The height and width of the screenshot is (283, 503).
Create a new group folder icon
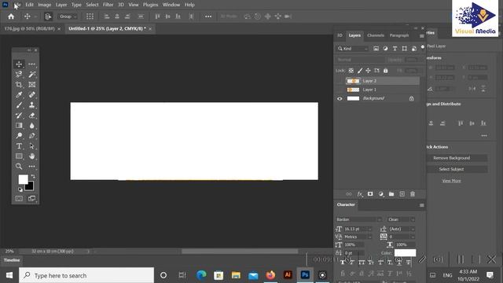click(x=391, y=194)
